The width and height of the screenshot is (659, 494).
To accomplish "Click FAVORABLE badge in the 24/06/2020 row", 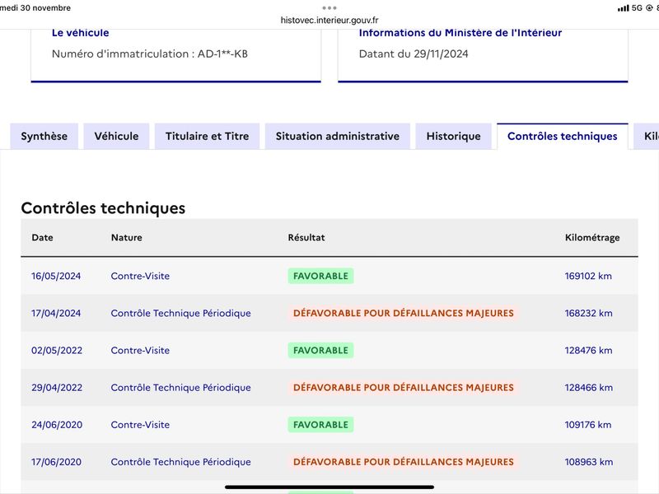I will (320, 425).
